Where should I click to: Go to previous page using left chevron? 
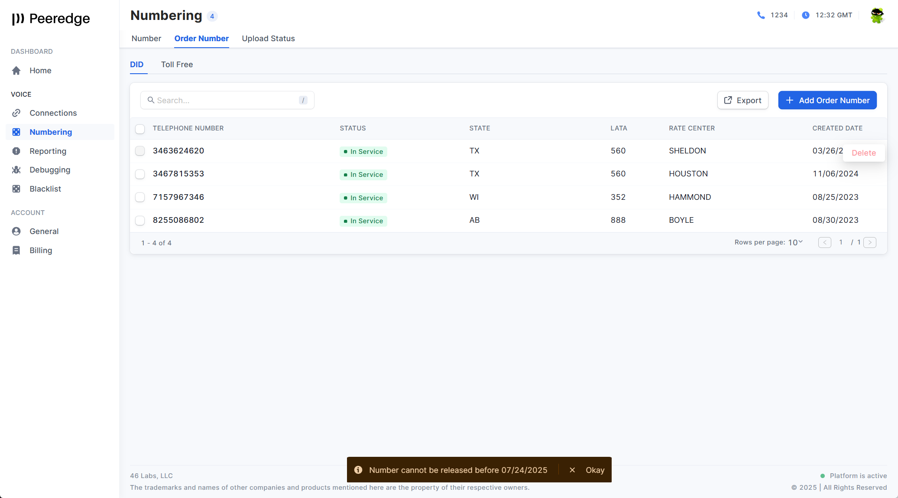click(x=824, y=242)
